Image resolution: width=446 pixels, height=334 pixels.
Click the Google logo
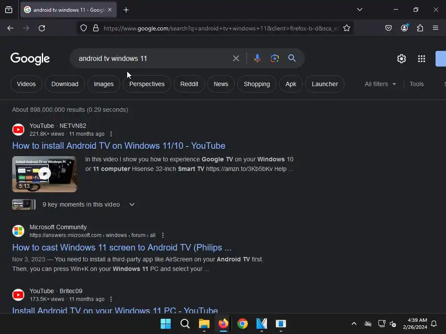pyautogui.click(x=30, y=59)
